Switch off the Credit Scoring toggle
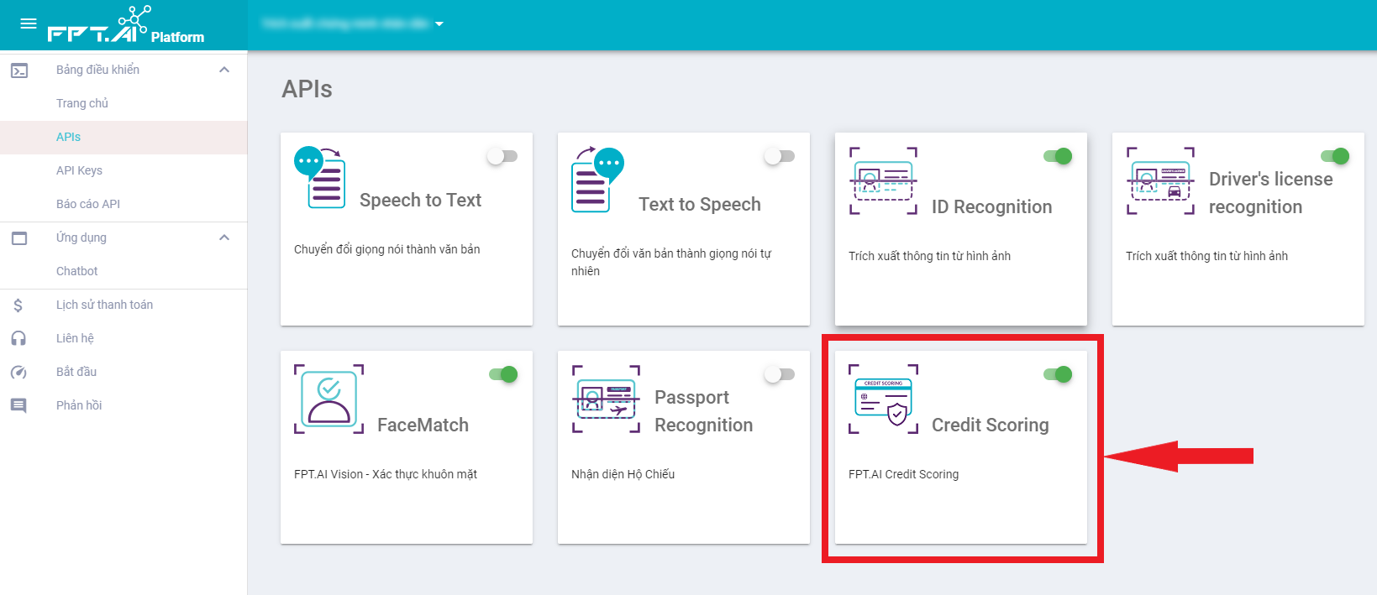This screenshot has height=595, width=1377. click(x=1058, y=374)
